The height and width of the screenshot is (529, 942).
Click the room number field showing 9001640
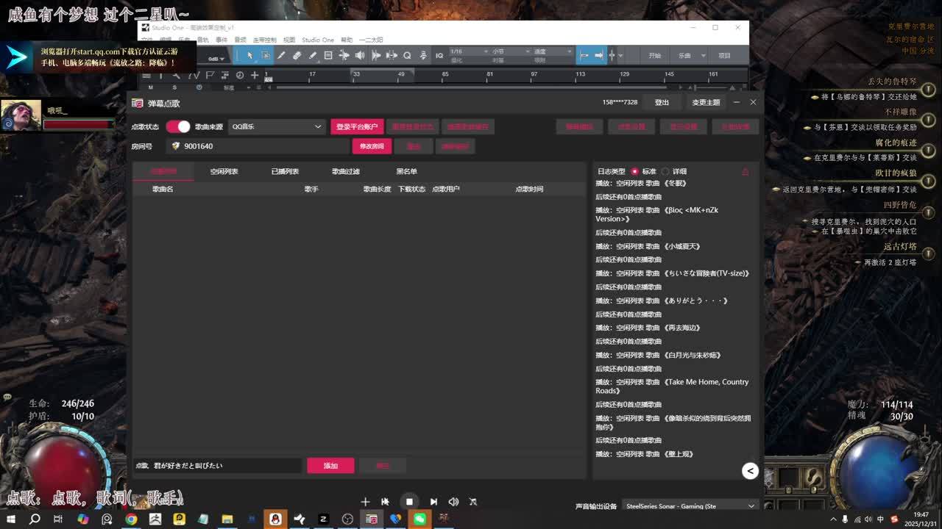click(x=258, y=146)
